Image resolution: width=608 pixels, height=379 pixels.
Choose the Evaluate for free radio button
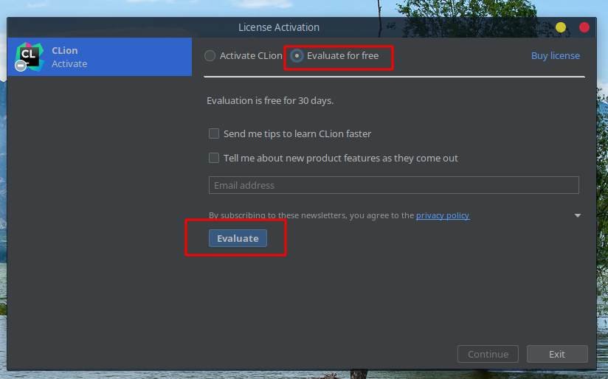[x=297, y=56]
